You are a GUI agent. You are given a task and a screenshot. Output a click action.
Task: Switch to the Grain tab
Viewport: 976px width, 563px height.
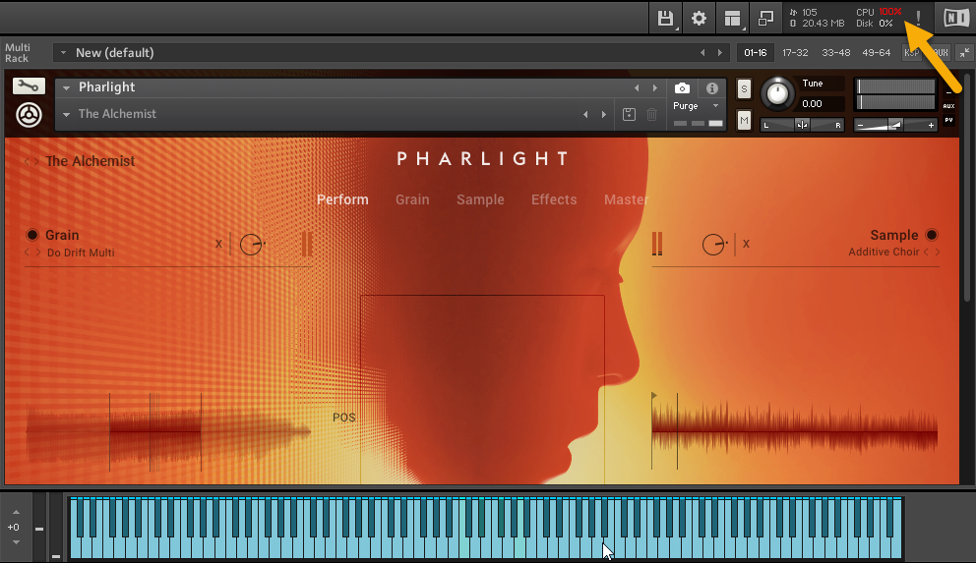pos(412,199)
